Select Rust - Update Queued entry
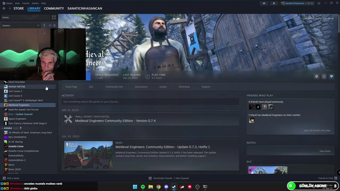 pos(20,114)
